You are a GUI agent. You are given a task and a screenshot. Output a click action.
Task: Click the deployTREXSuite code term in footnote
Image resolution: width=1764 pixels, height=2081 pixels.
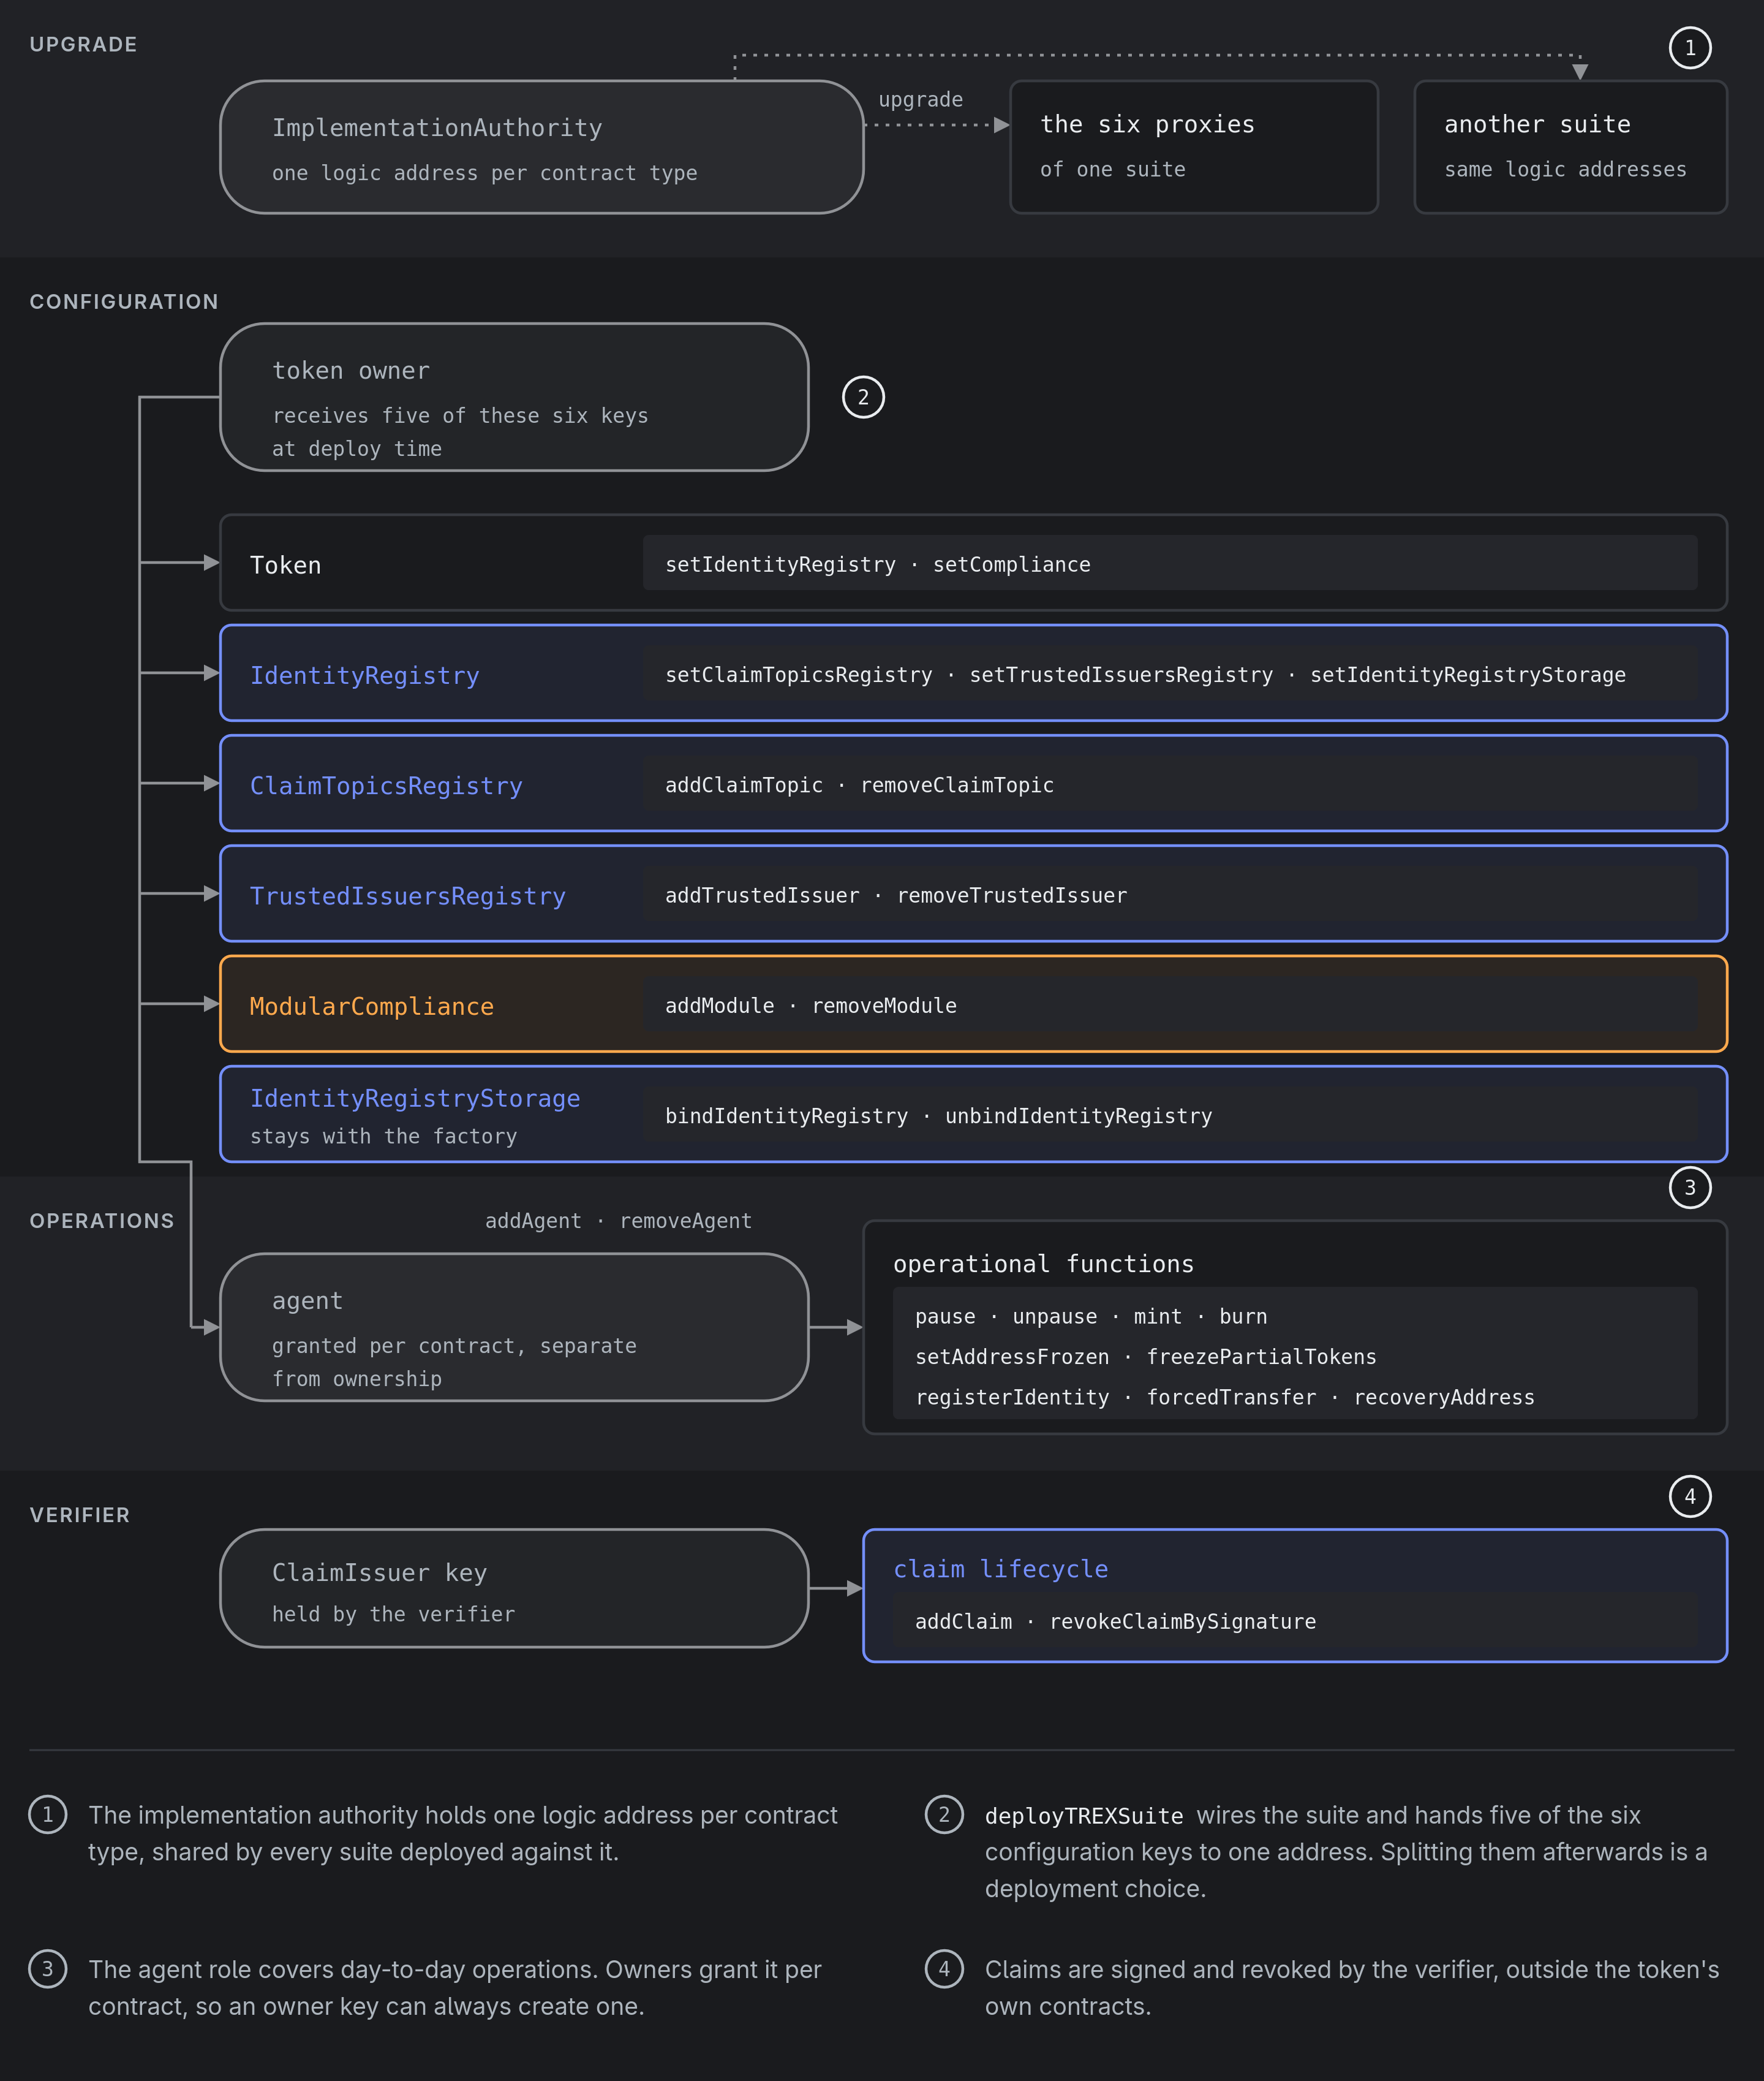click(1084, 1816)
